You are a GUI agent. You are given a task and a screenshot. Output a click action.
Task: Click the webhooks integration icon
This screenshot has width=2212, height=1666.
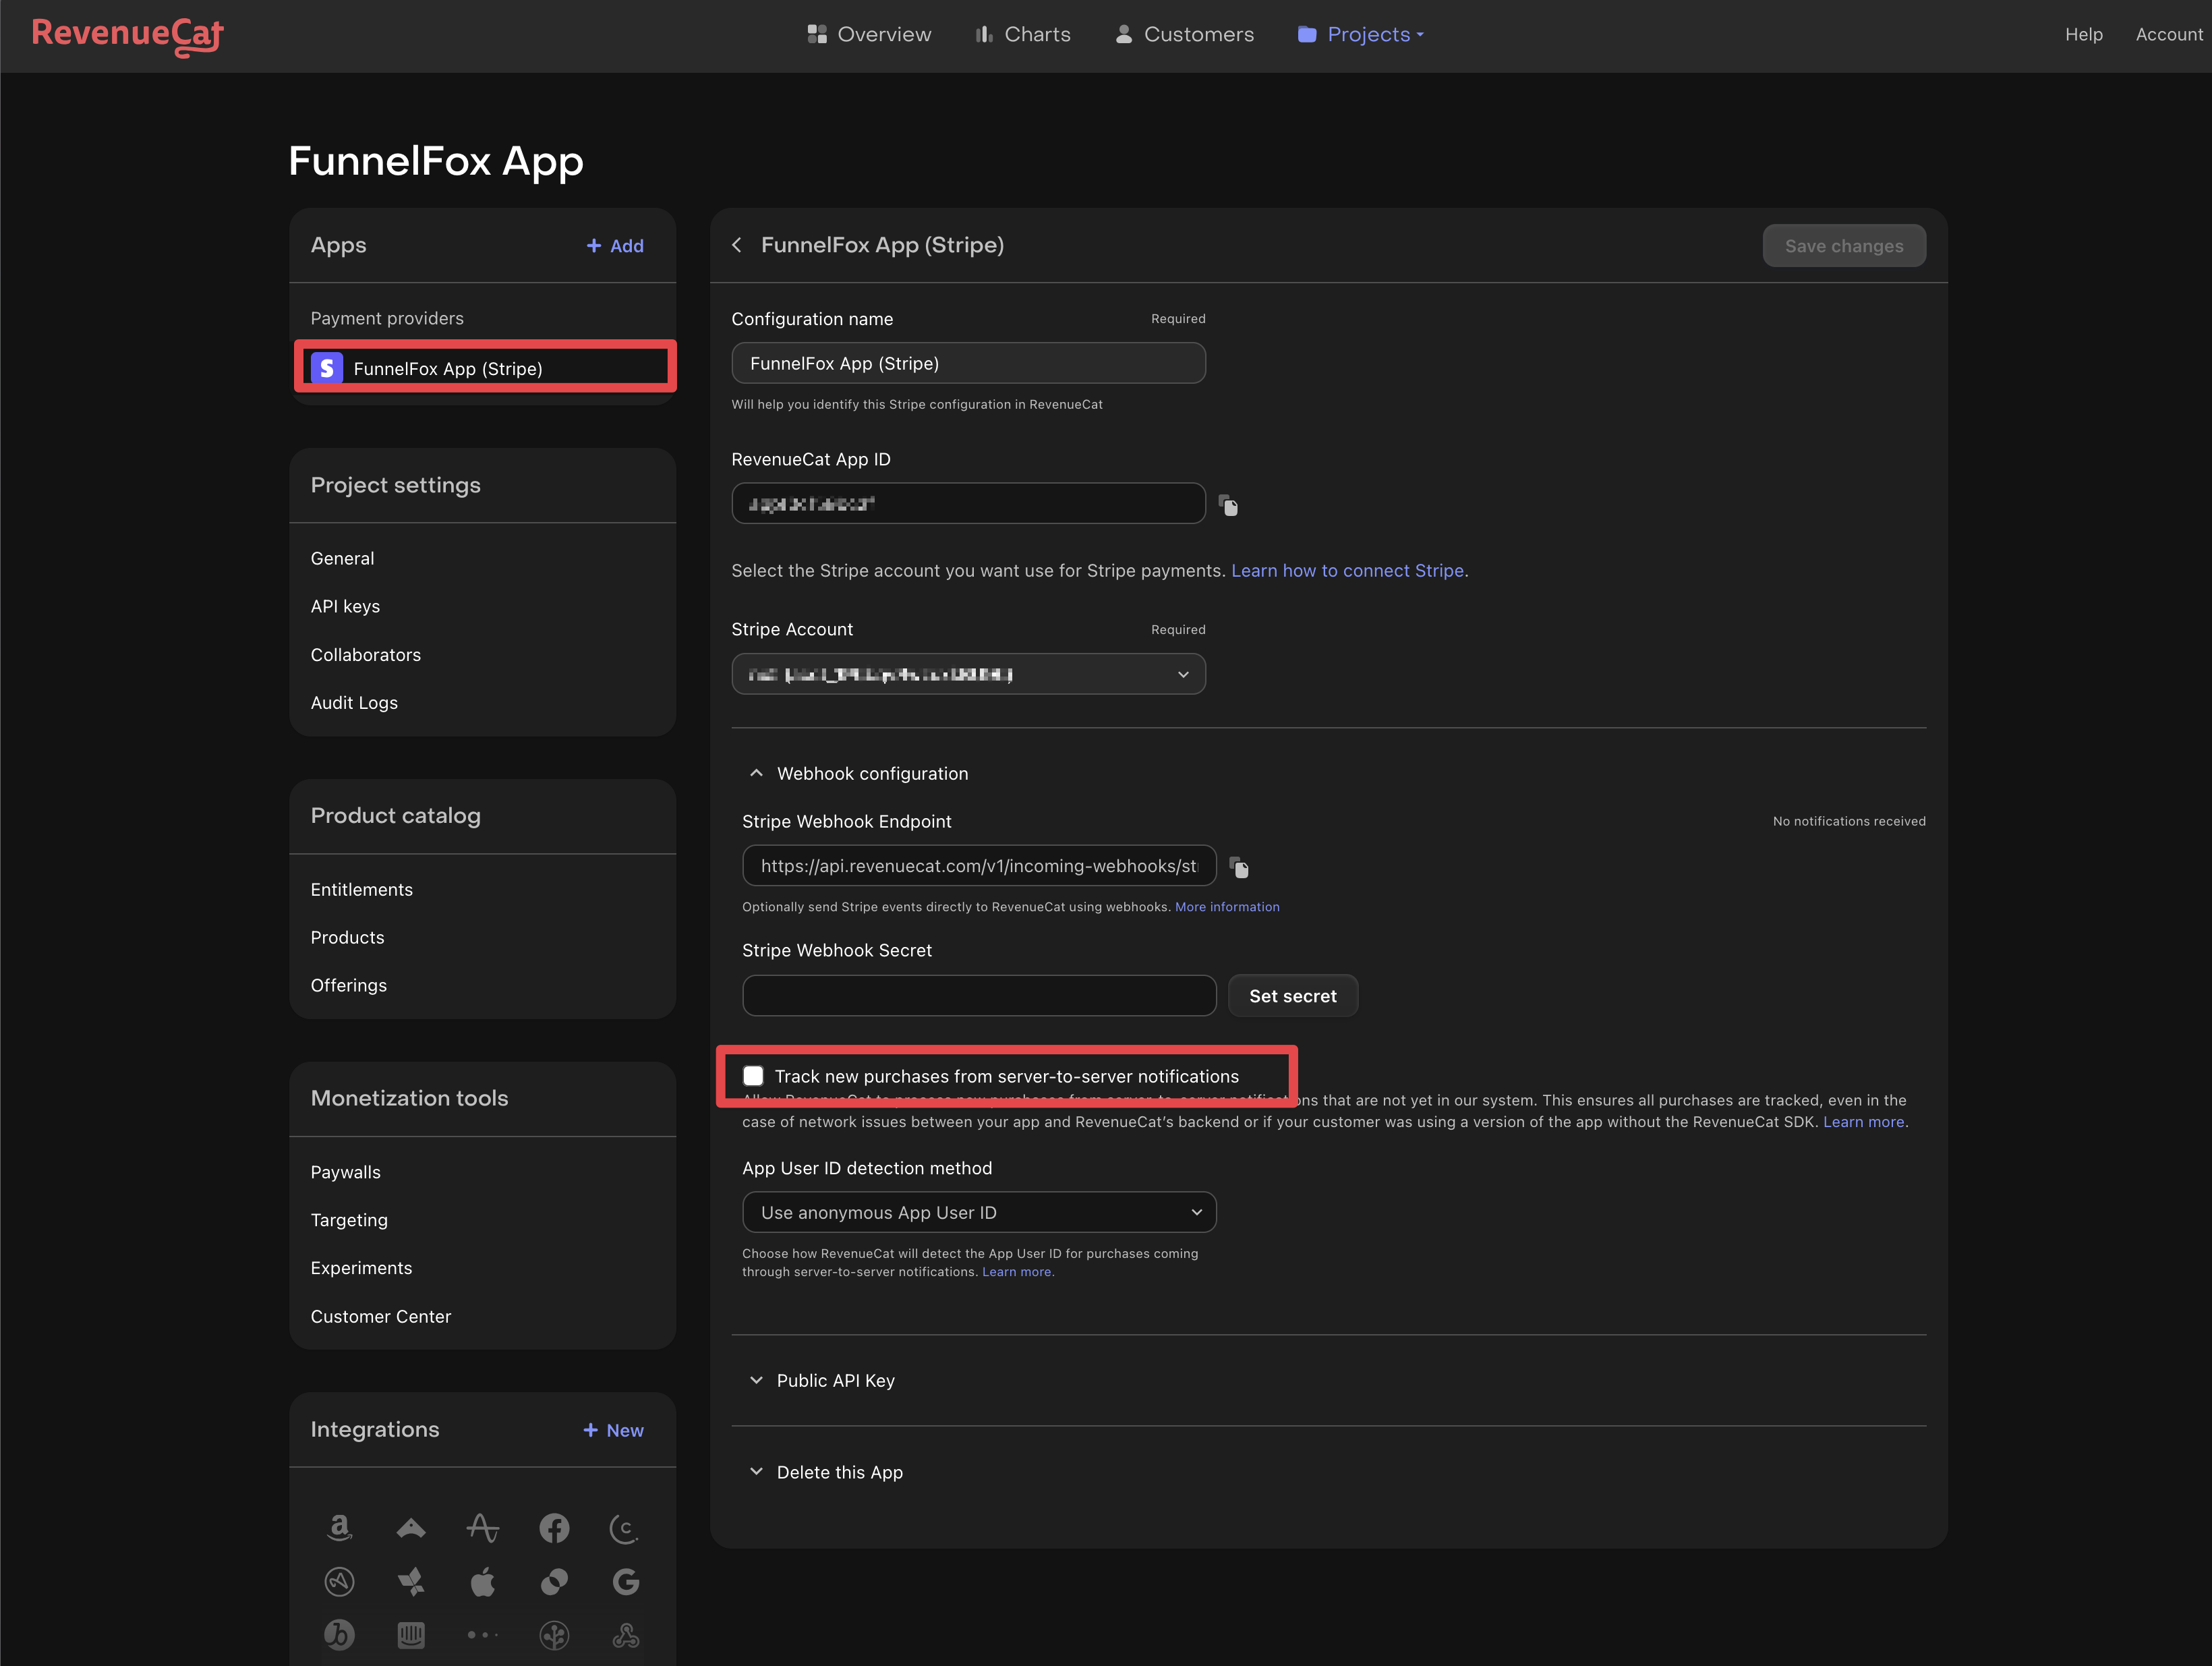click(x=626, y=1635)
